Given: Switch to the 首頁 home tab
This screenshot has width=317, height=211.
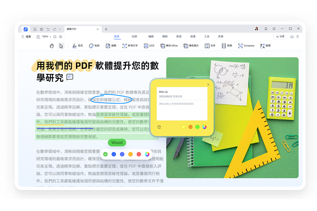Looking at the screenshot, I should tap(117, 37).
